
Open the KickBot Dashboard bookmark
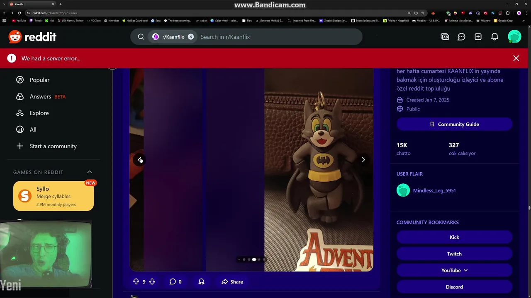tap(135, 21)
